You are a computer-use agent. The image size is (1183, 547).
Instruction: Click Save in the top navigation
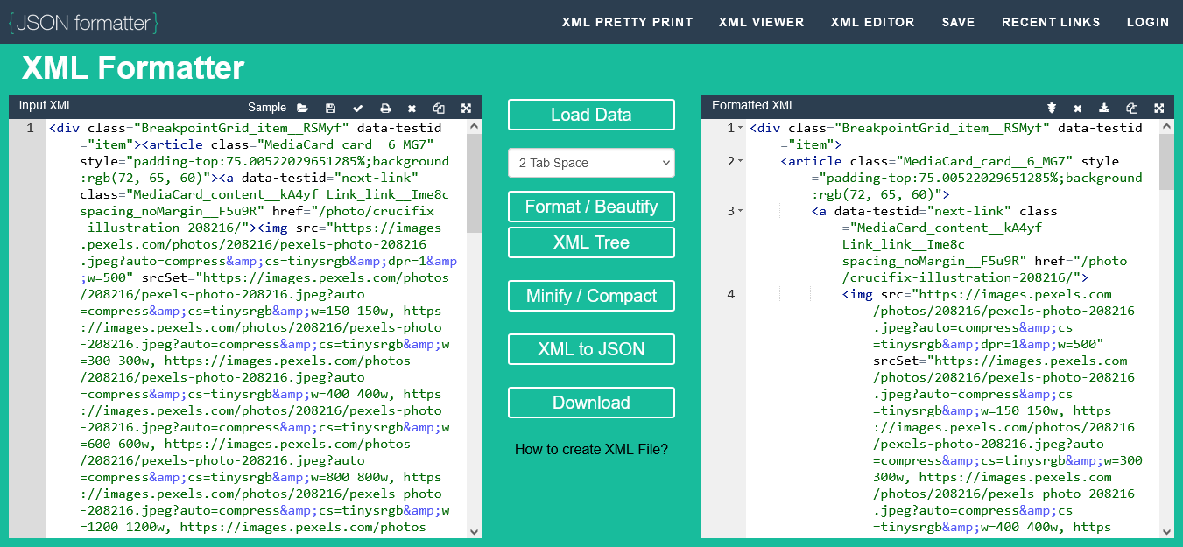coord(959,22)
